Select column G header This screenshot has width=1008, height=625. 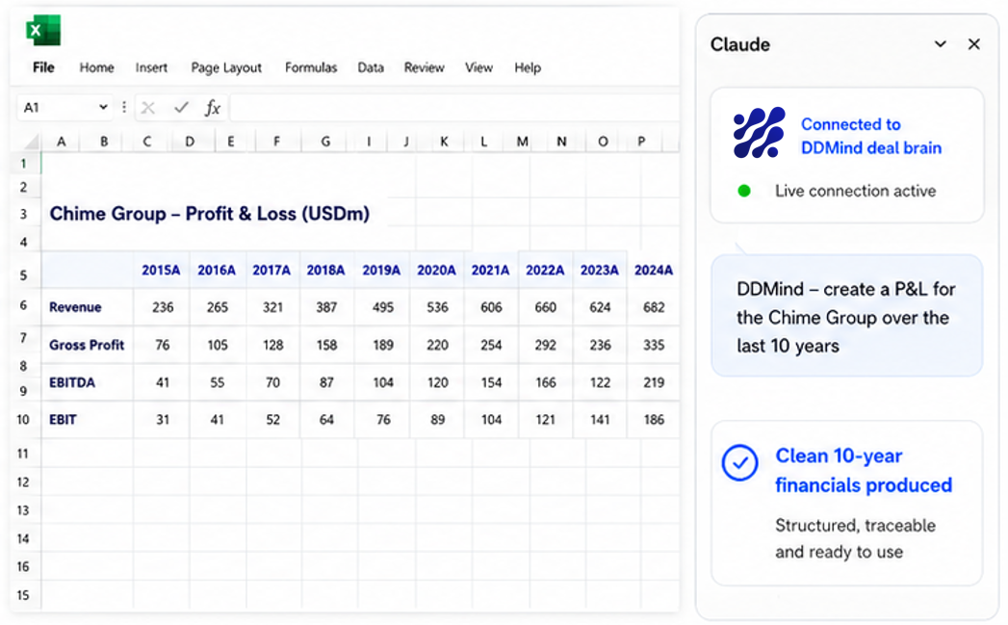point(325,142)
